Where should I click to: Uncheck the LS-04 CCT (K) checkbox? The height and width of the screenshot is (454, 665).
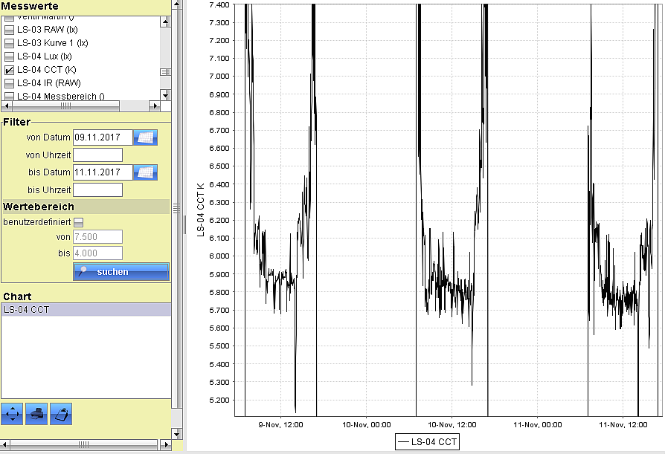pyautogui.click(x=10, y=70)
